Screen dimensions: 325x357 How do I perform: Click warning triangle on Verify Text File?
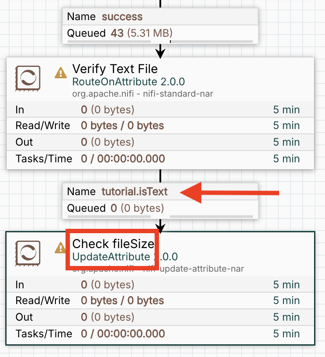coord(61,73)
